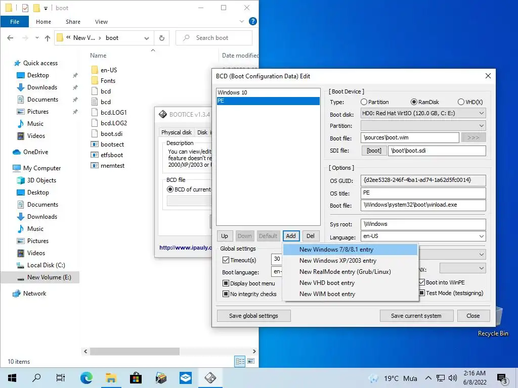The height and width of the screenshot is (388, 518).
Task: Click the Windows Start button
Action: click(x=12, y=378)
